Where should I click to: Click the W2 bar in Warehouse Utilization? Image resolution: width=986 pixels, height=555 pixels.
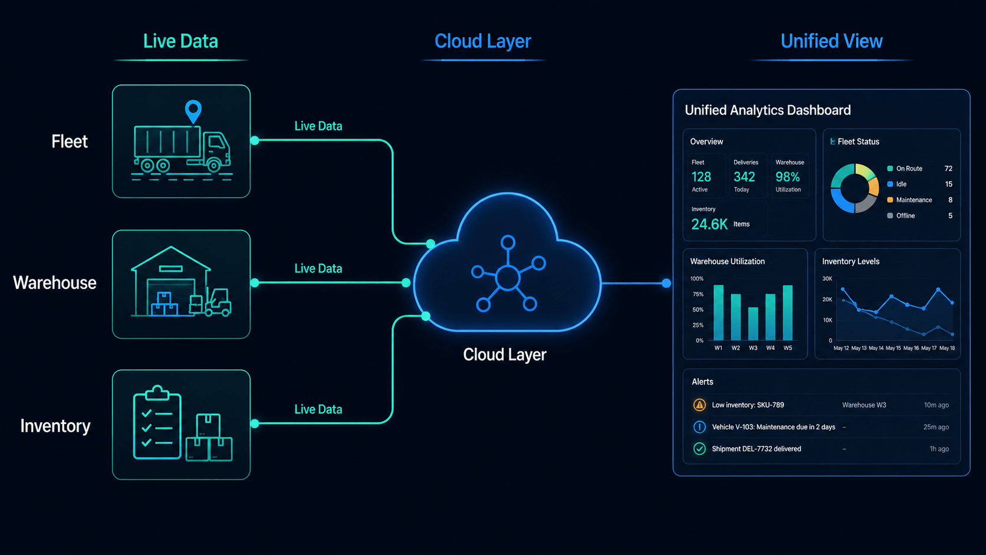pyautogui.click(x=736, y=317)
